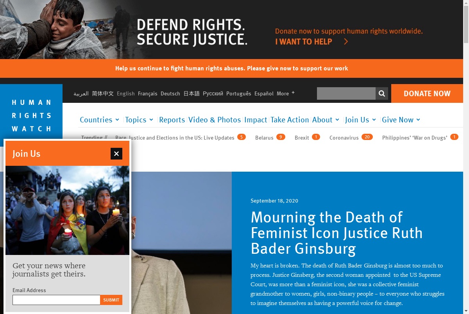Click the search magnifier icon

point(382,93)
